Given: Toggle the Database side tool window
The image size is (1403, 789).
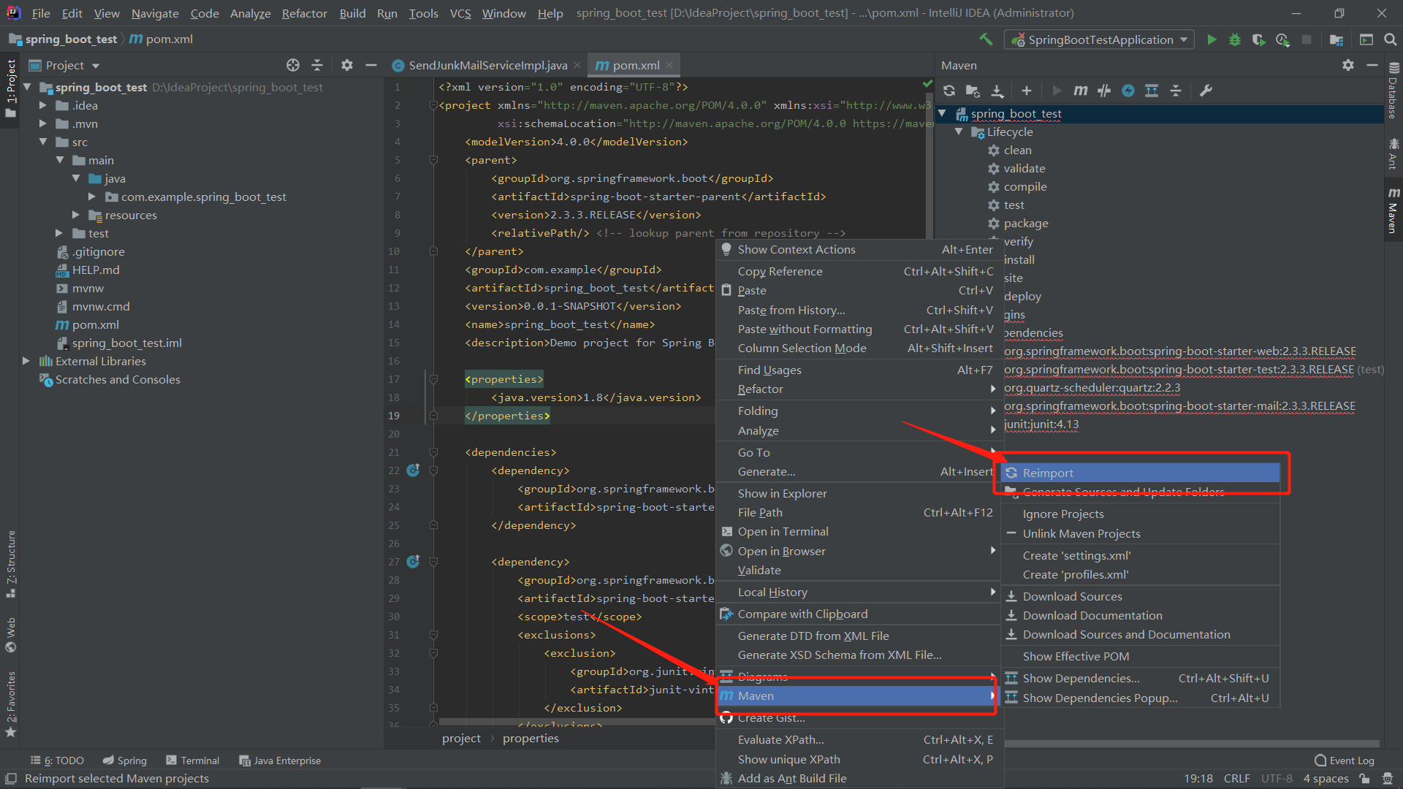Looking at the screenshot, I should click(1393, 91).
